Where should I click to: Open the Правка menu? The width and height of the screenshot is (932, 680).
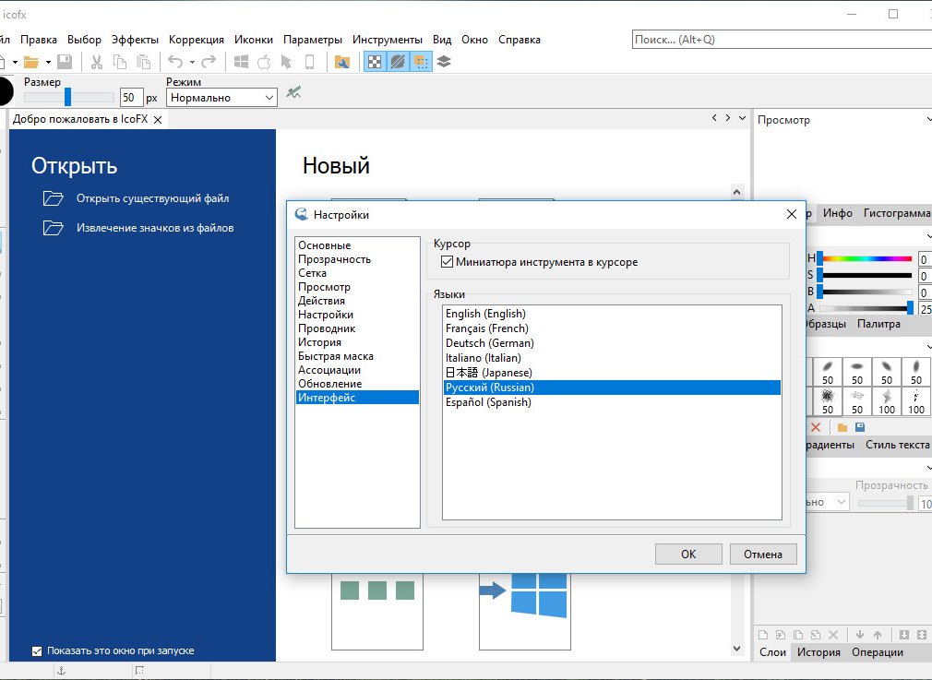pyautogui.click(x=39, y=40)
